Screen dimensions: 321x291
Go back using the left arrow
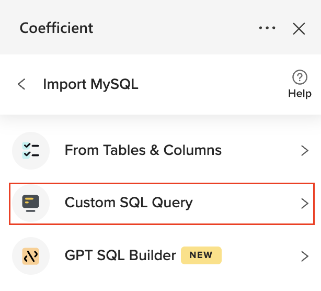point(21,84)
